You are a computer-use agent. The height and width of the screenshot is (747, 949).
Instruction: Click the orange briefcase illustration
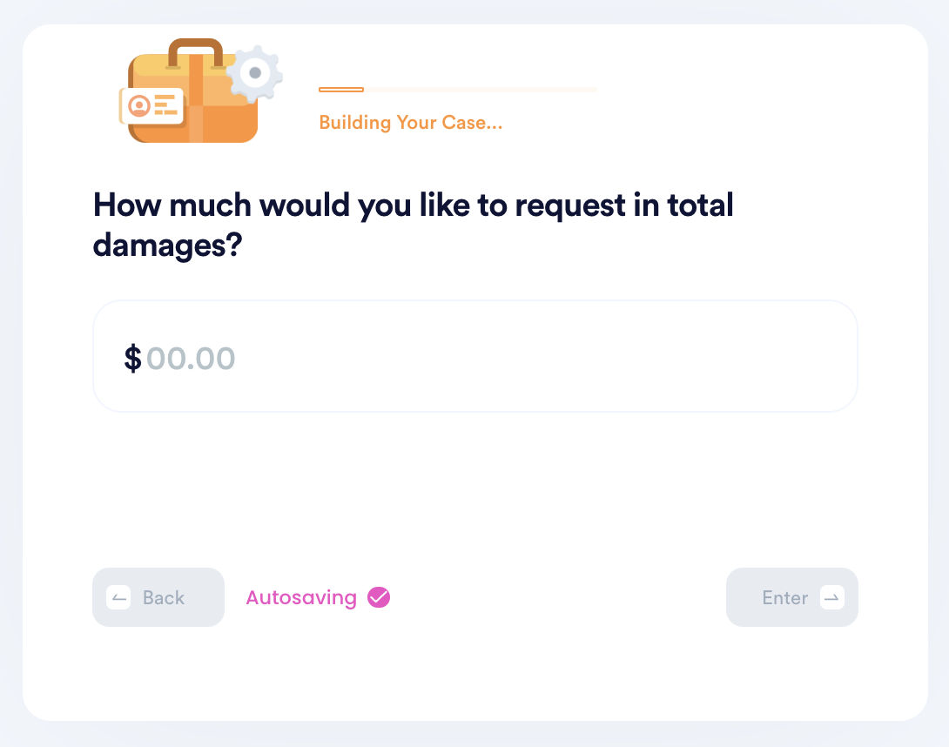pyautogui.click(x=193, y=92)
